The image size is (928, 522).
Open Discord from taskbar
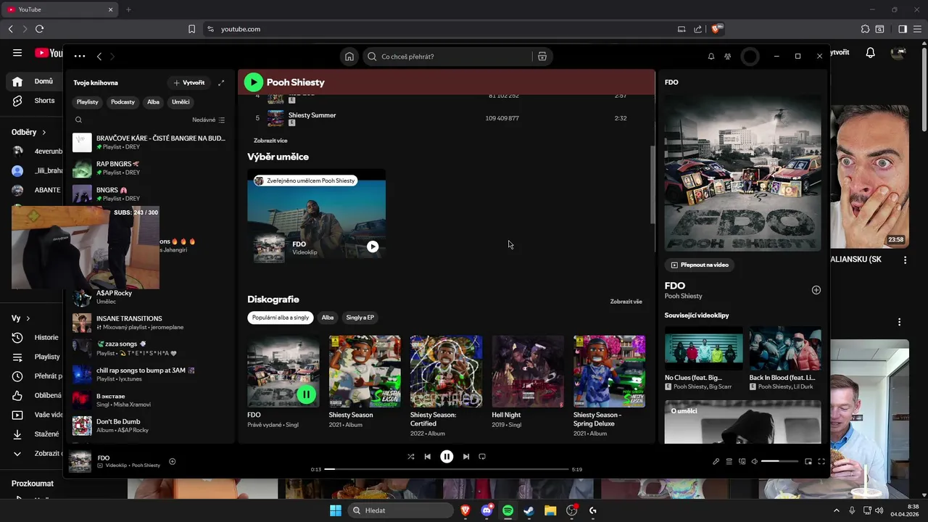point(486,510)
